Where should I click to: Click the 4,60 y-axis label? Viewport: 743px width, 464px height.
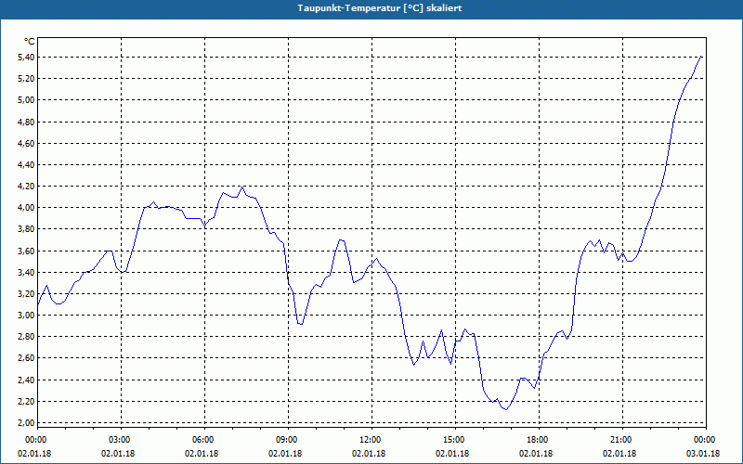27,143
